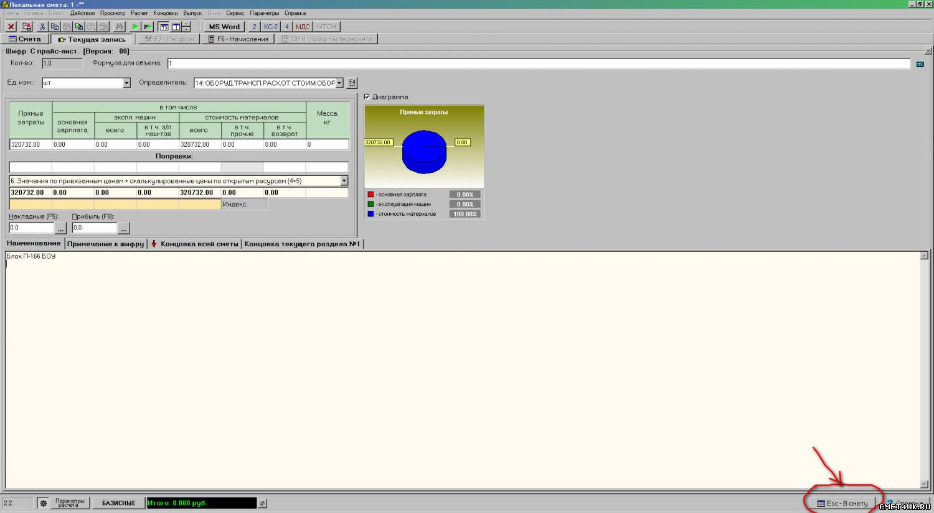The image size is (934, 513).
Task: Click the red X delete toolbar icon
Action: tap(11, 27)
